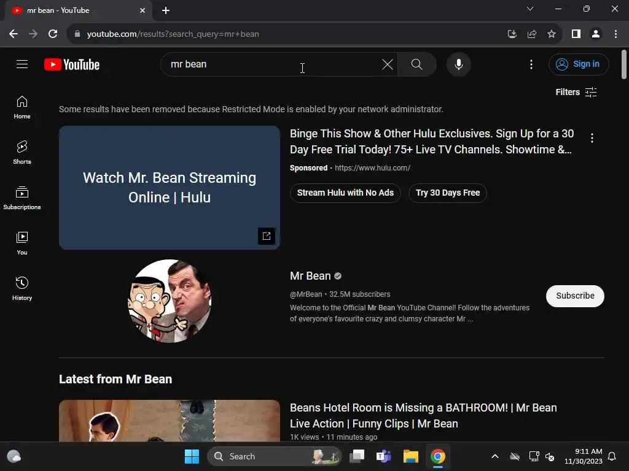Open Beans Hotel Room is Missing video title
Viewport: 629px width, 471px height.
coord(423,415)
